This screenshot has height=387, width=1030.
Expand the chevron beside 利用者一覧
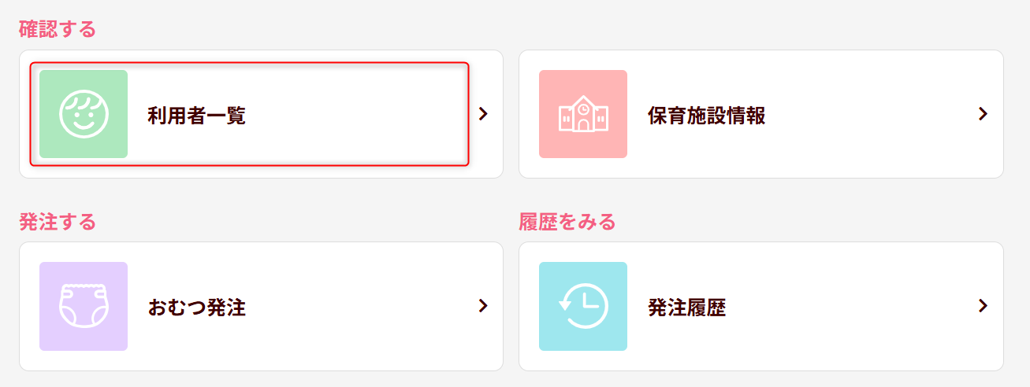point(483,114)
